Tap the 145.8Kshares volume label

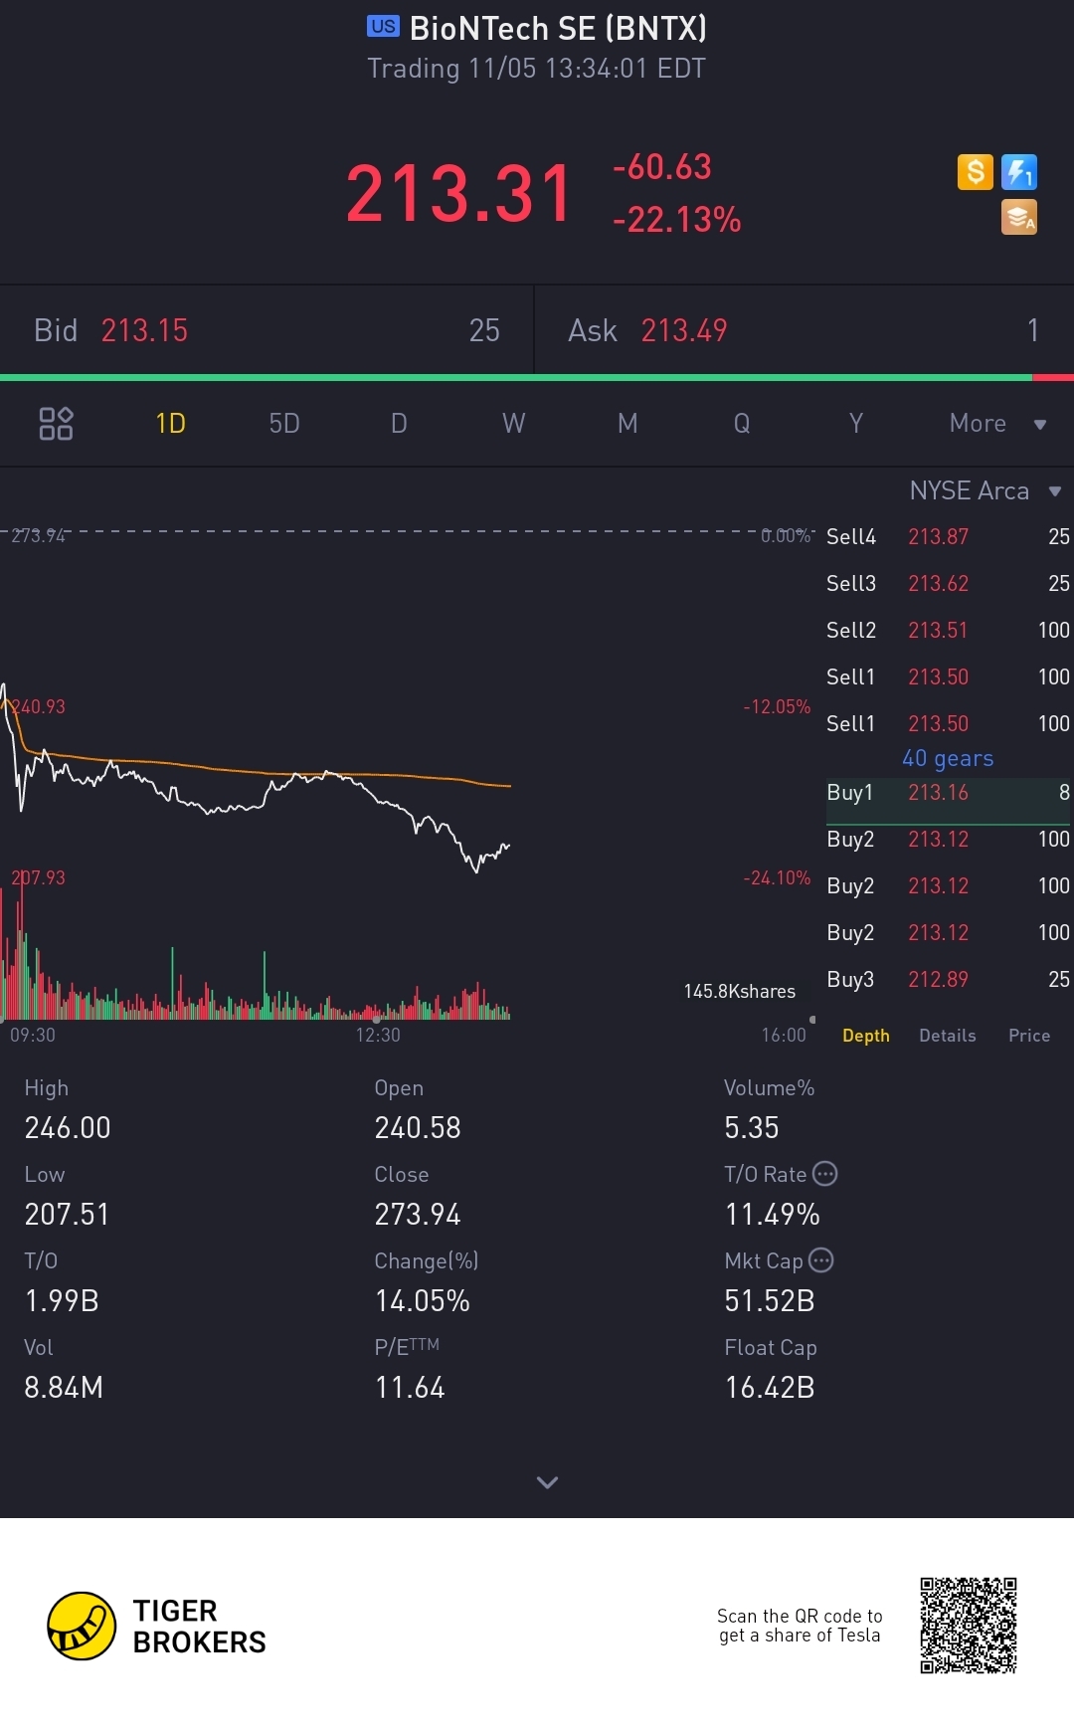point(740,992)
